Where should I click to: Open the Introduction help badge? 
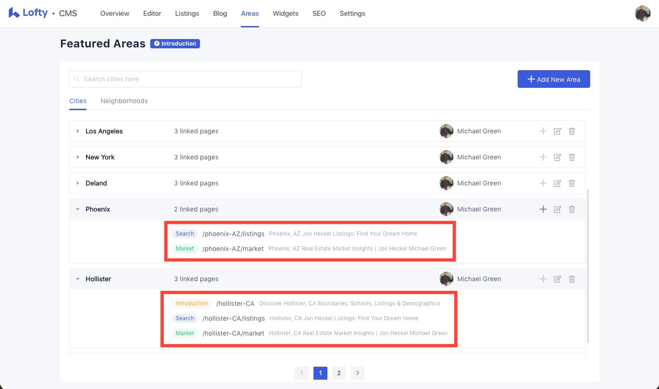175,44
